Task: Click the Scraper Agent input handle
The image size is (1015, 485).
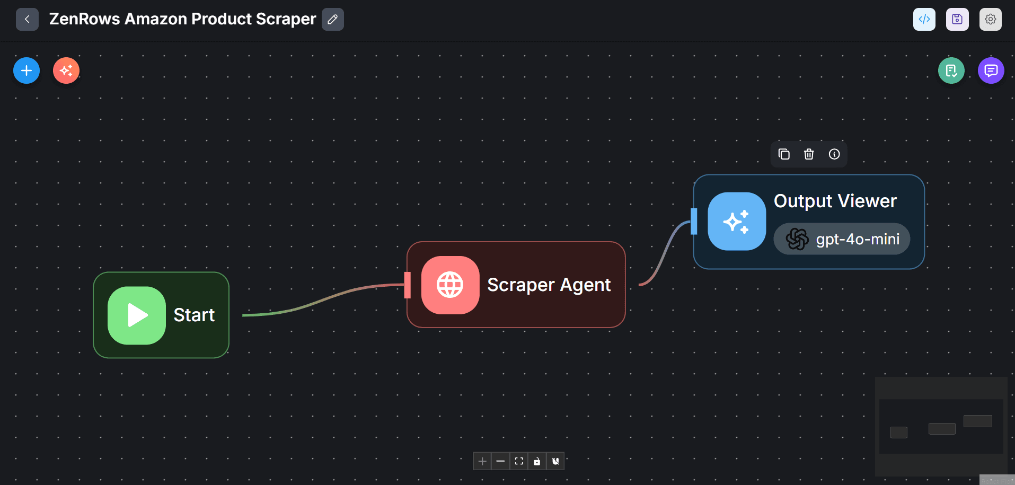Action: click(407, 285)
